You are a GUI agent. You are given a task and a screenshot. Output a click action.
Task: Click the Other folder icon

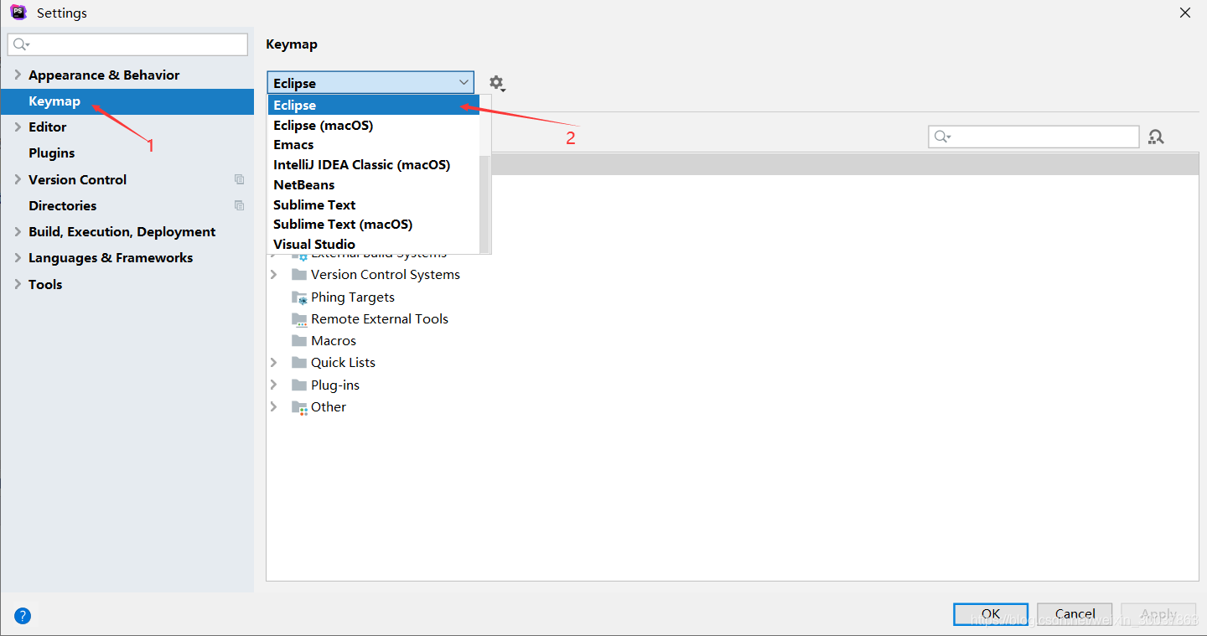[x=299, y=407]
